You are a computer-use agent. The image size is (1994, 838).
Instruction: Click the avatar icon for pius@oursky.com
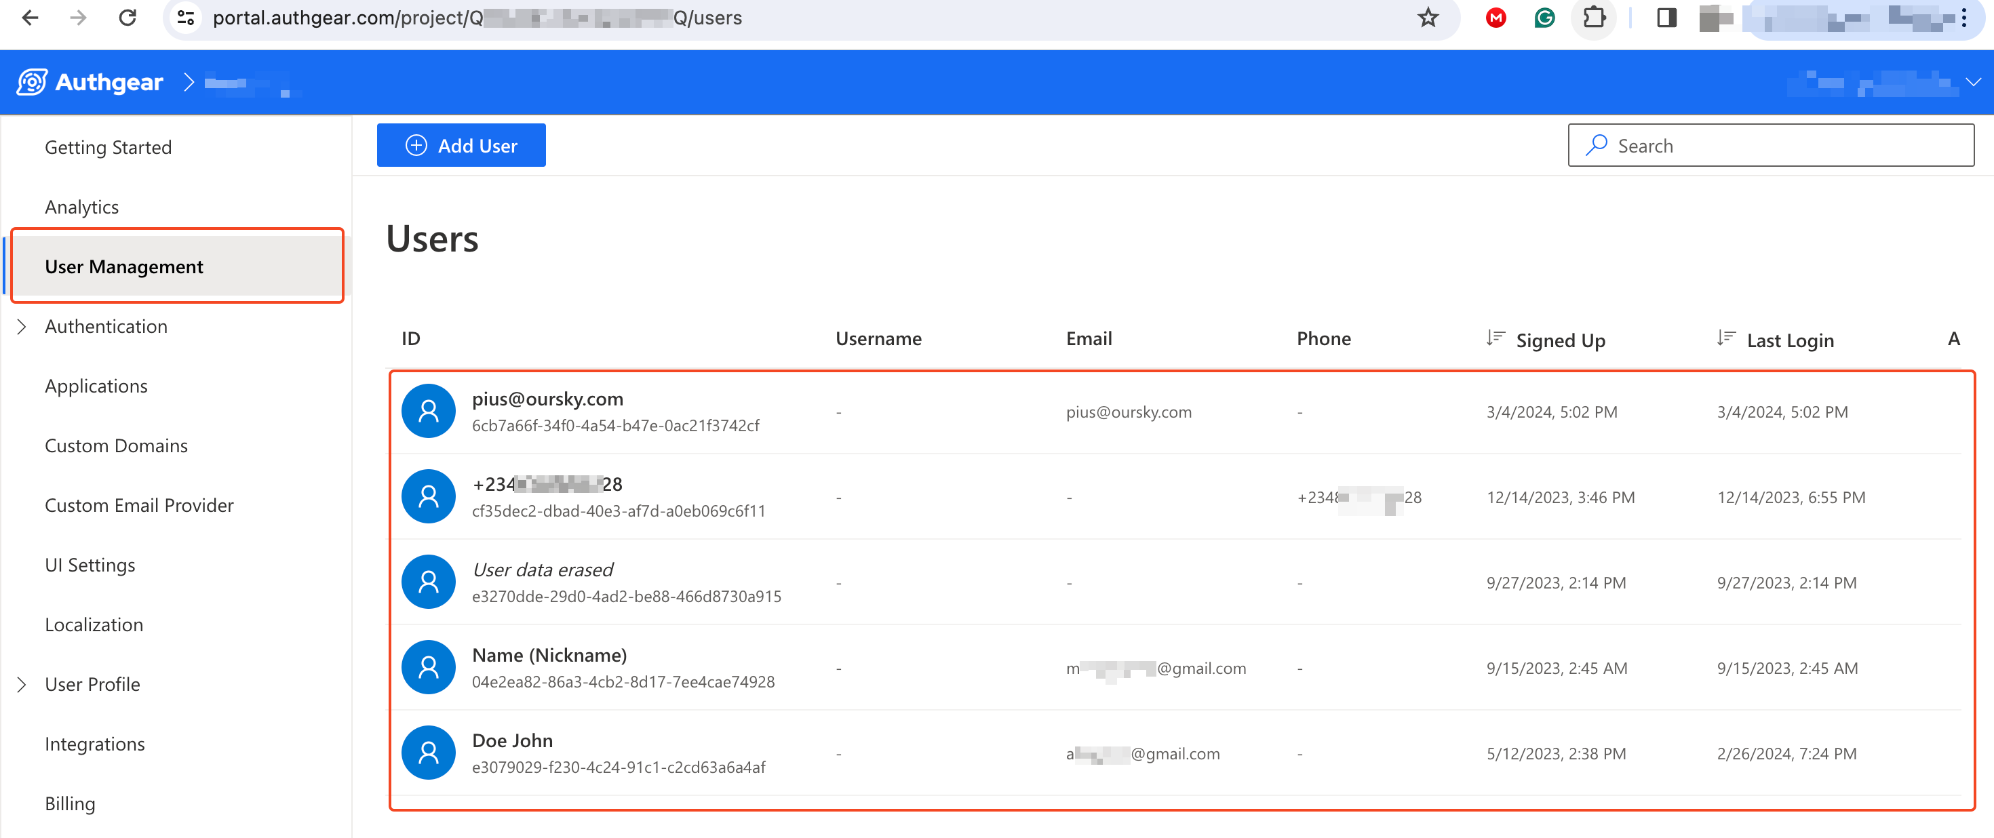(x=428, y=411)
